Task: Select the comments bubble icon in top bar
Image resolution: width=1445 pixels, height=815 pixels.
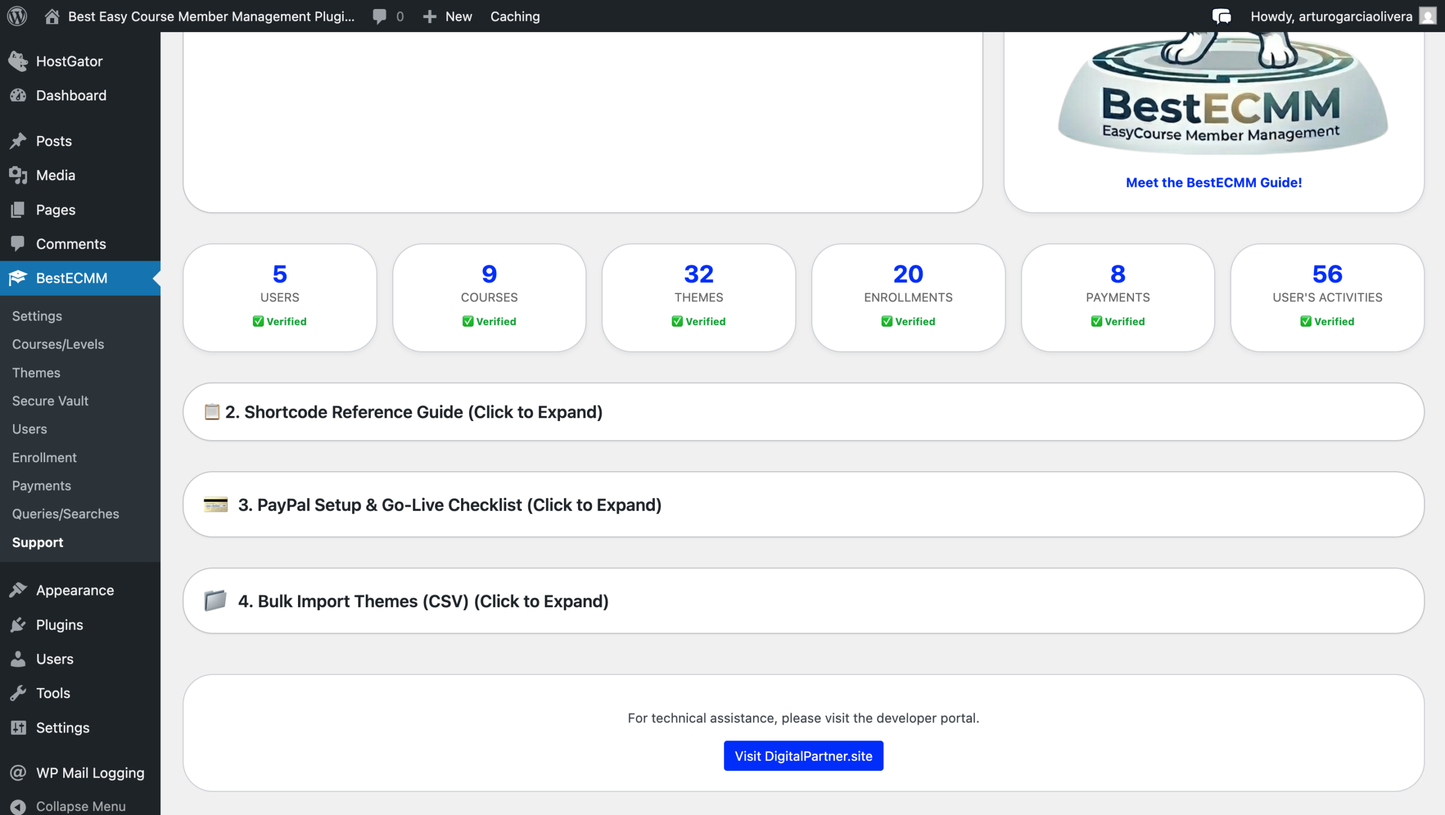Action: click(x=379, y=16)
